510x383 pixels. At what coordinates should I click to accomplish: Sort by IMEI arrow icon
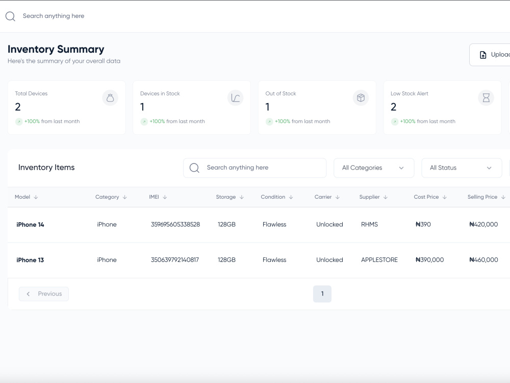click(165, 197)
